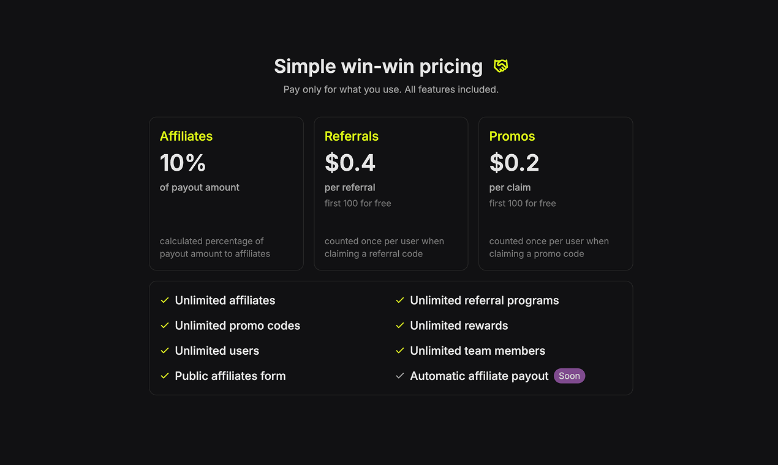Click the checkmark beside Unlimited rewards
The width and height of the screenshot is (778, 465).
(x=399, y=325)
